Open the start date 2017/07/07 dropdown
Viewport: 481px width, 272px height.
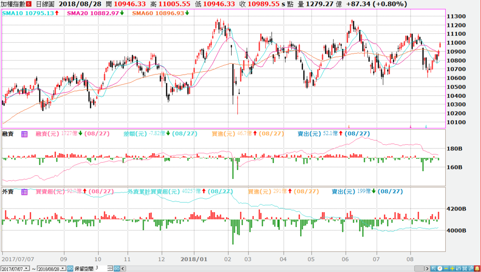26,269
